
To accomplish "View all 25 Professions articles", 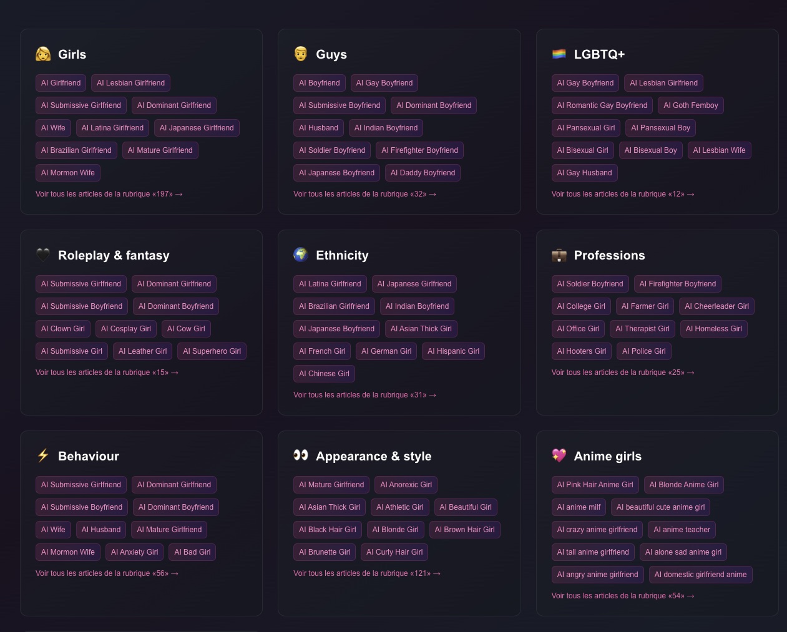I will 623,372.
